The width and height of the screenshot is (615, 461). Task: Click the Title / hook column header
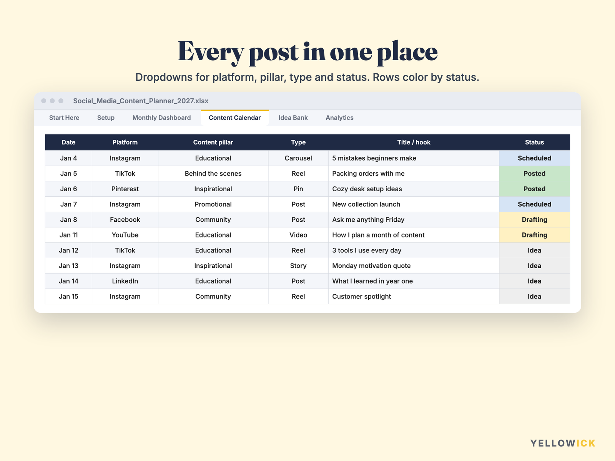[x=414, y=142]
